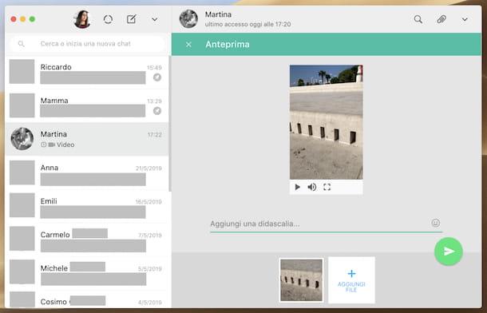The height and width of the screenshot is (313, 487).
Task: Click the pin icon on Riccardo chat
Action: point(157,77)
